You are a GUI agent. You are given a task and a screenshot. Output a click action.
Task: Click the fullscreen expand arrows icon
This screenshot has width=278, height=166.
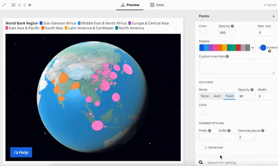4,5
